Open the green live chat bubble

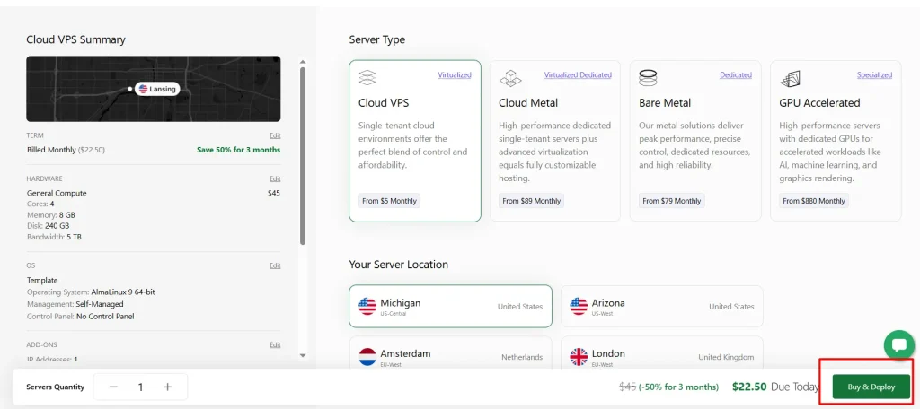pos(898,345)
